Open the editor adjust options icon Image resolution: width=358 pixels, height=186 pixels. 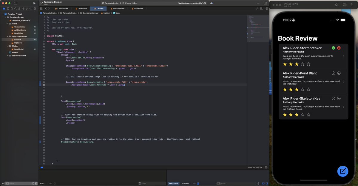click(x=261, y=9)
